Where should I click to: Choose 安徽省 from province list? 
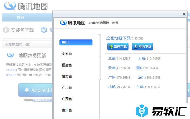tap(67, 54)
